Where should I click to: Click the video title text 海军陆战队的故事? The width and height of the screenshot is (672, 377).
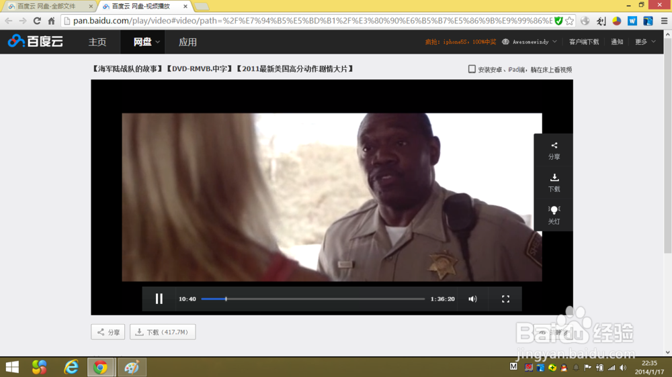(127, 69)
